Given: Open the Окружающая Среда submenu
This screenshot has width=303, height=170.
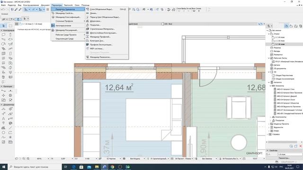Looking at the screenshot, I should click(x=67, y=39).
